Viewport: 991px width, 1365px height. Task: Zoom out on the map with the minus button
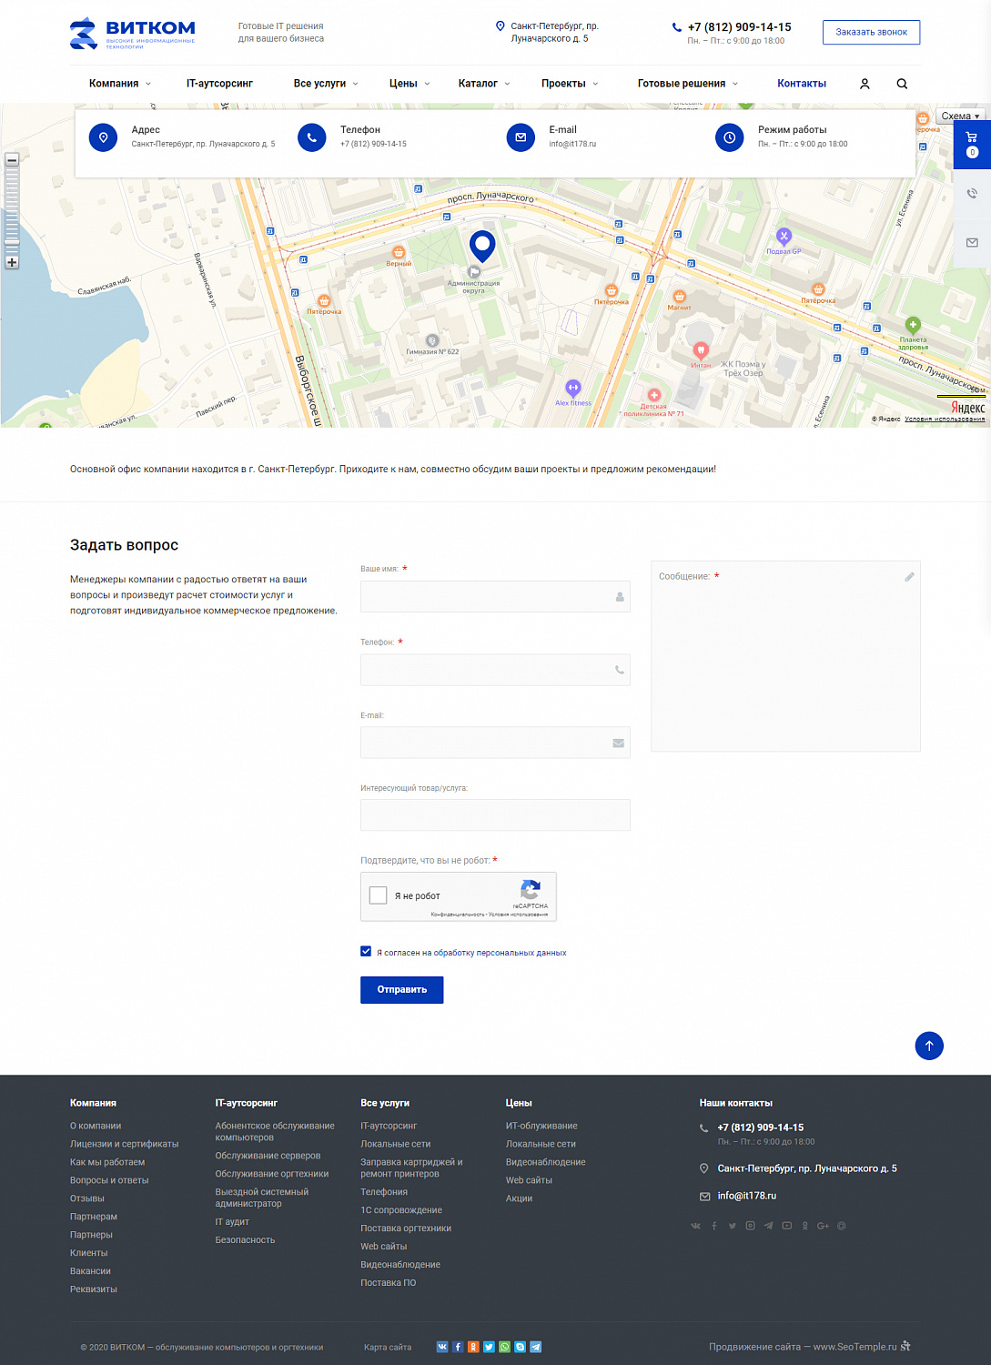coord(12,159)
